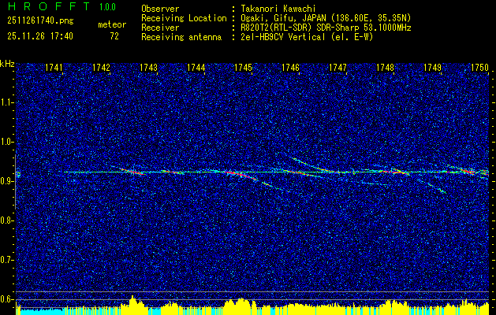Click location Ogaki, Gifu, JAPAN text

326,18
